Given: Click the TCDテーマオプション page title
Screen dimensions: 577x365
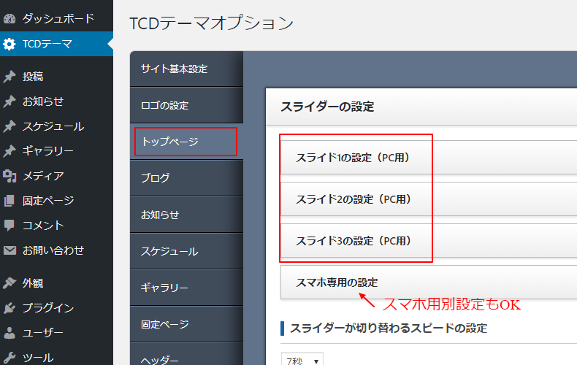Looking at the screenshot, I should [x=212, y=23].
